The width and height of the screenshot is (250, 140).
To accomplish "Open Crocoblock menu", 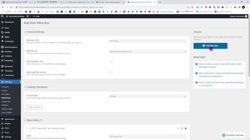I will 9,75.
